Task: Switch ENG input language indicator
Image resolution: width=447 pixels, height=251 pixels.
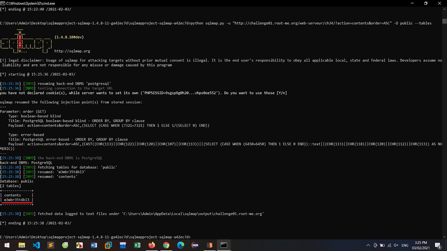Action: tap(405, 245)
